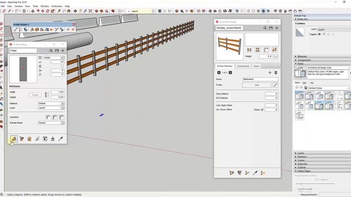Viewport: 351px width, 197px height.
Task: Click the Start Setback input field
Action: (x=271, y=94)
